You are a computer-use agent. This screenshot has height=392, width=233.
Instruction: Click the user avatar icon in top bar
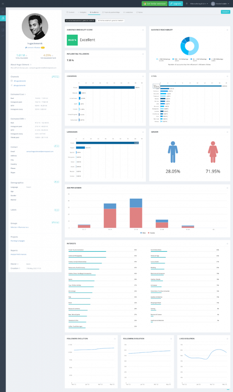coord(213,3)
